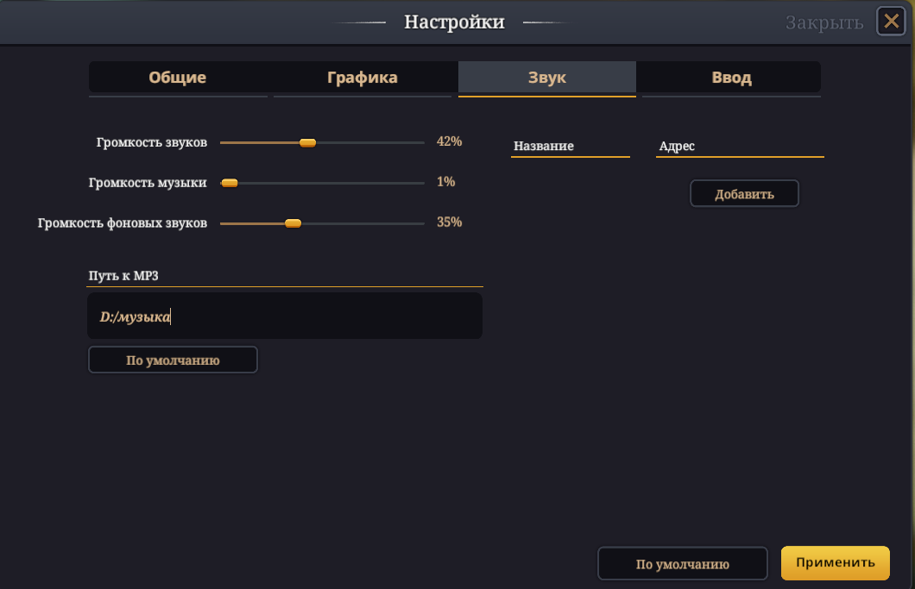Click the Настройки window title
The height and width of the screenshot is (589, 915).
[454, 22]
